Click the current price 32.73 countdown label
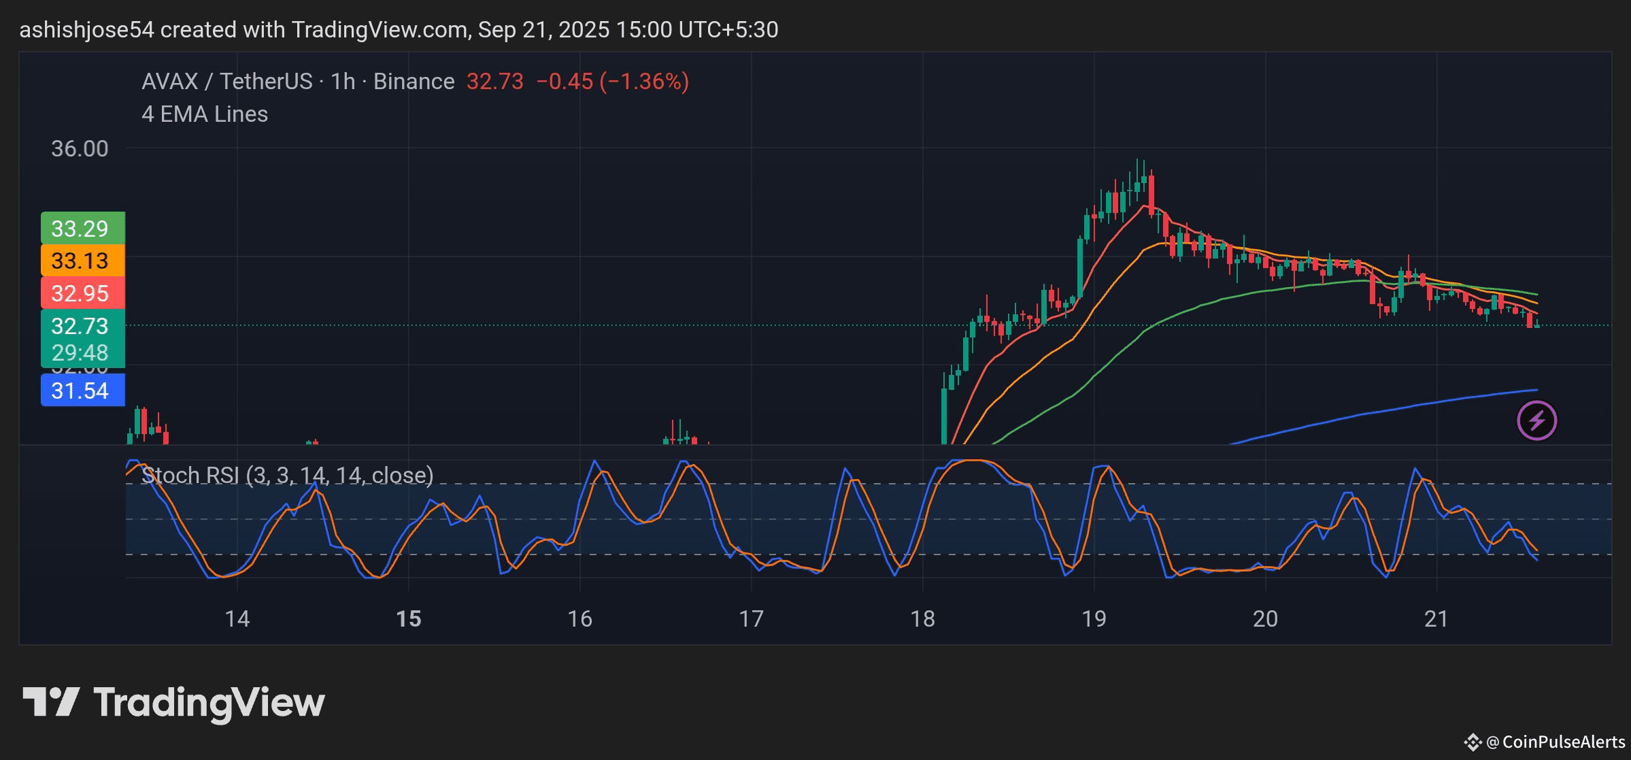Image resolution: width=1631 pixels, height=760 pixels. click(x=82, y=339)
